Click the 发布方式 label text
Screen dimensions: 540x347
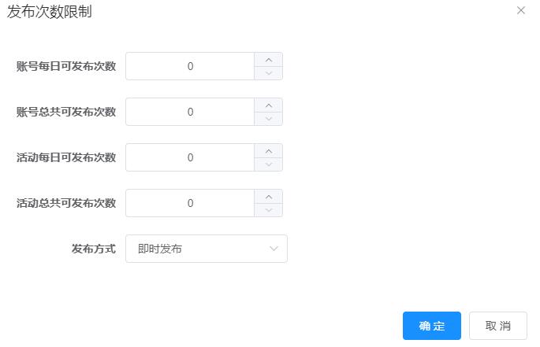click(x=94, y=249)
